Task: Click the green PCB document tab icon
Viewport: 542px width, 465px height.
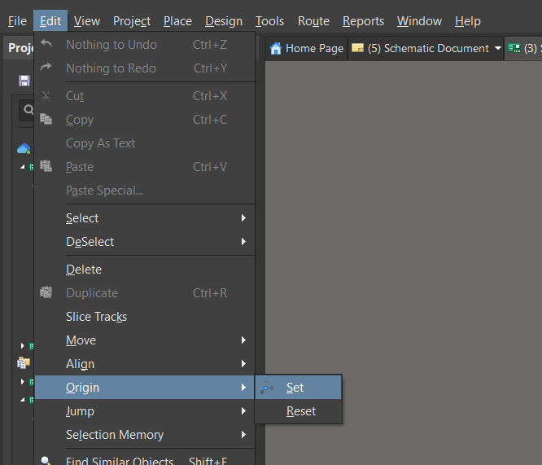Action: [514, 48]
